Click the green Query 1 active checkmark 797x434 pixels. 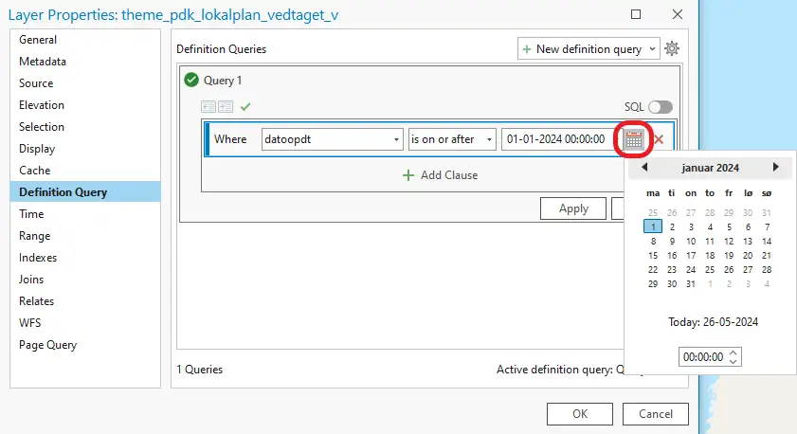click(191, 81)
